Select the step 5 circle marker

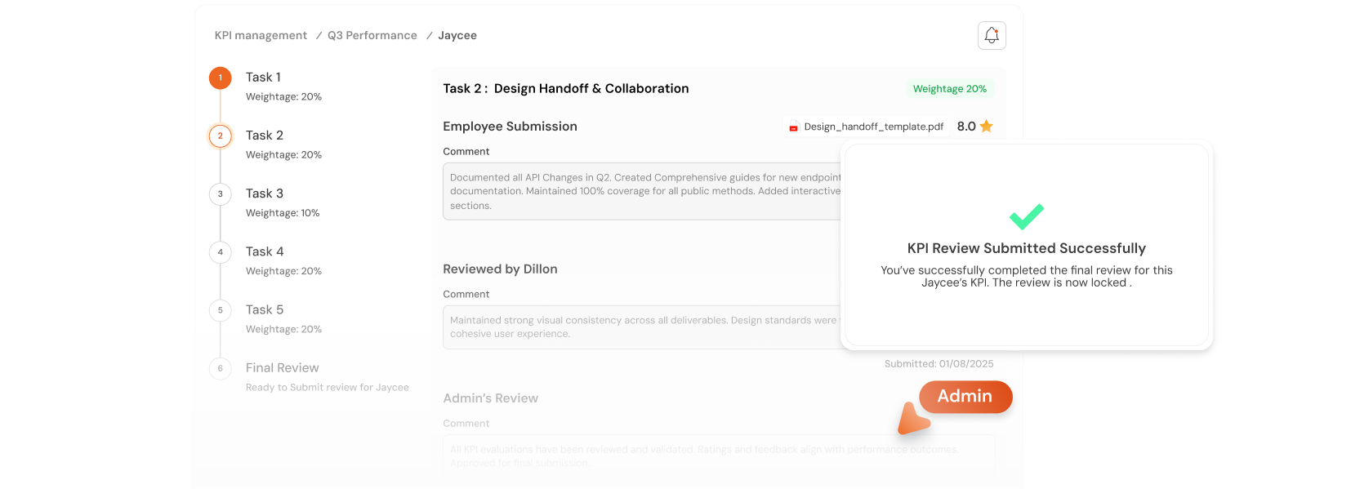point(220,310)
